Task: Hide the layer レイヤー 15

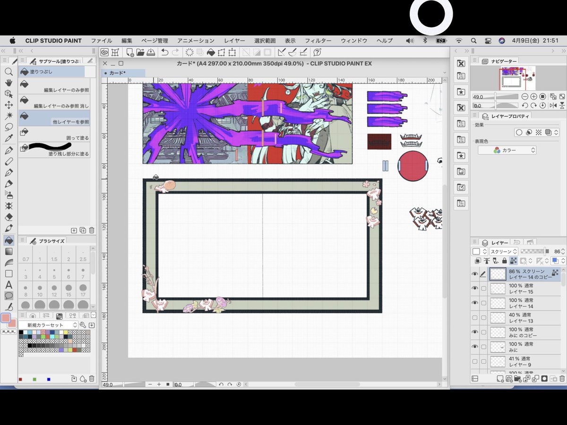Action: (x=475, y=289)
